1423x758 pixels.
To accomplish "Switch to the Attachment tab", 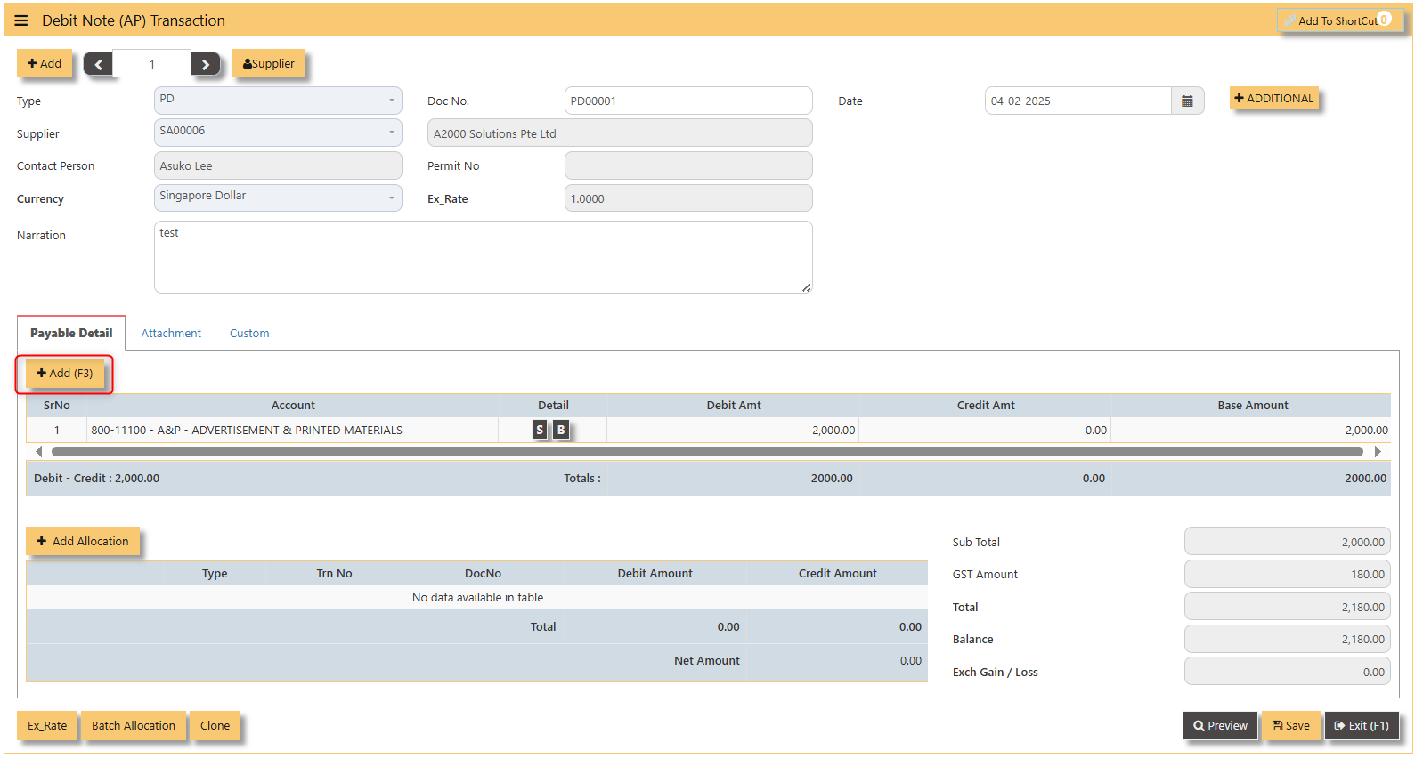I will click(171, 333).
